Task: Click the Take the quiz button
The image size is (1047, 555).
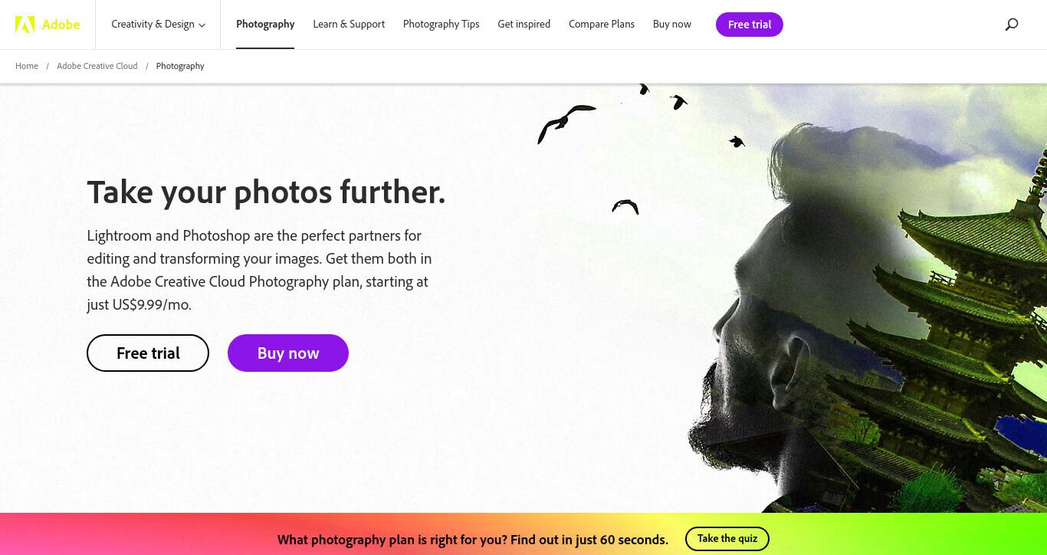Action: (x=727, y=539)
